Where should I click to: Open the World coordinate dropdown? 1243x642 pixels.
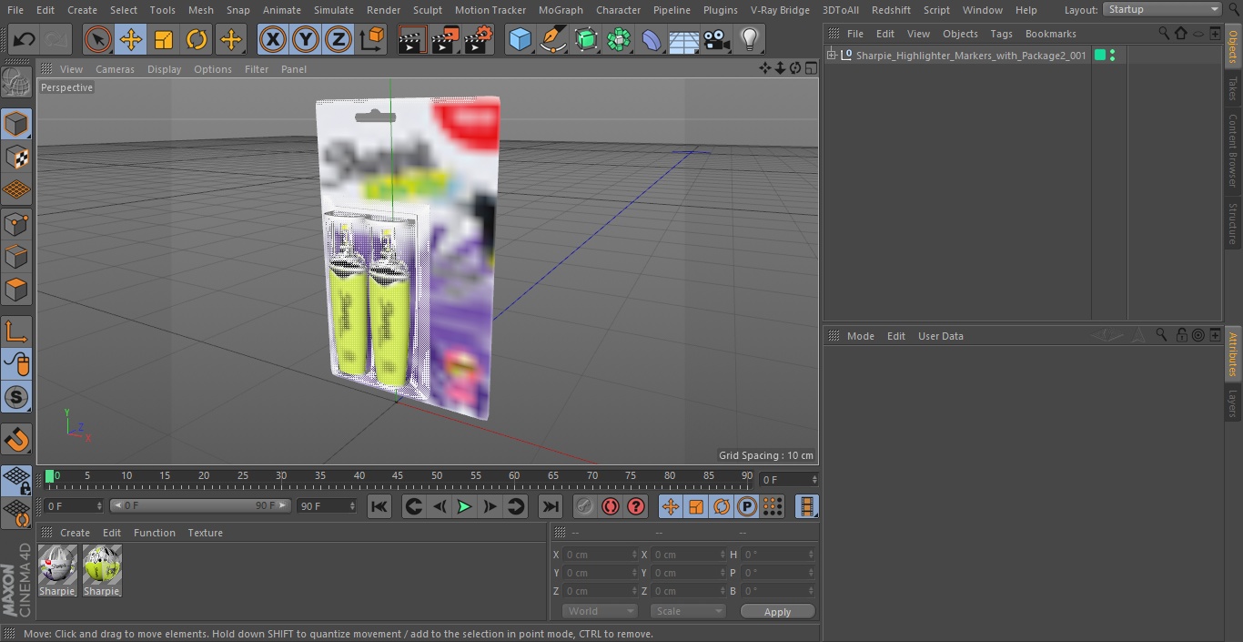click(x=600, y=612)
